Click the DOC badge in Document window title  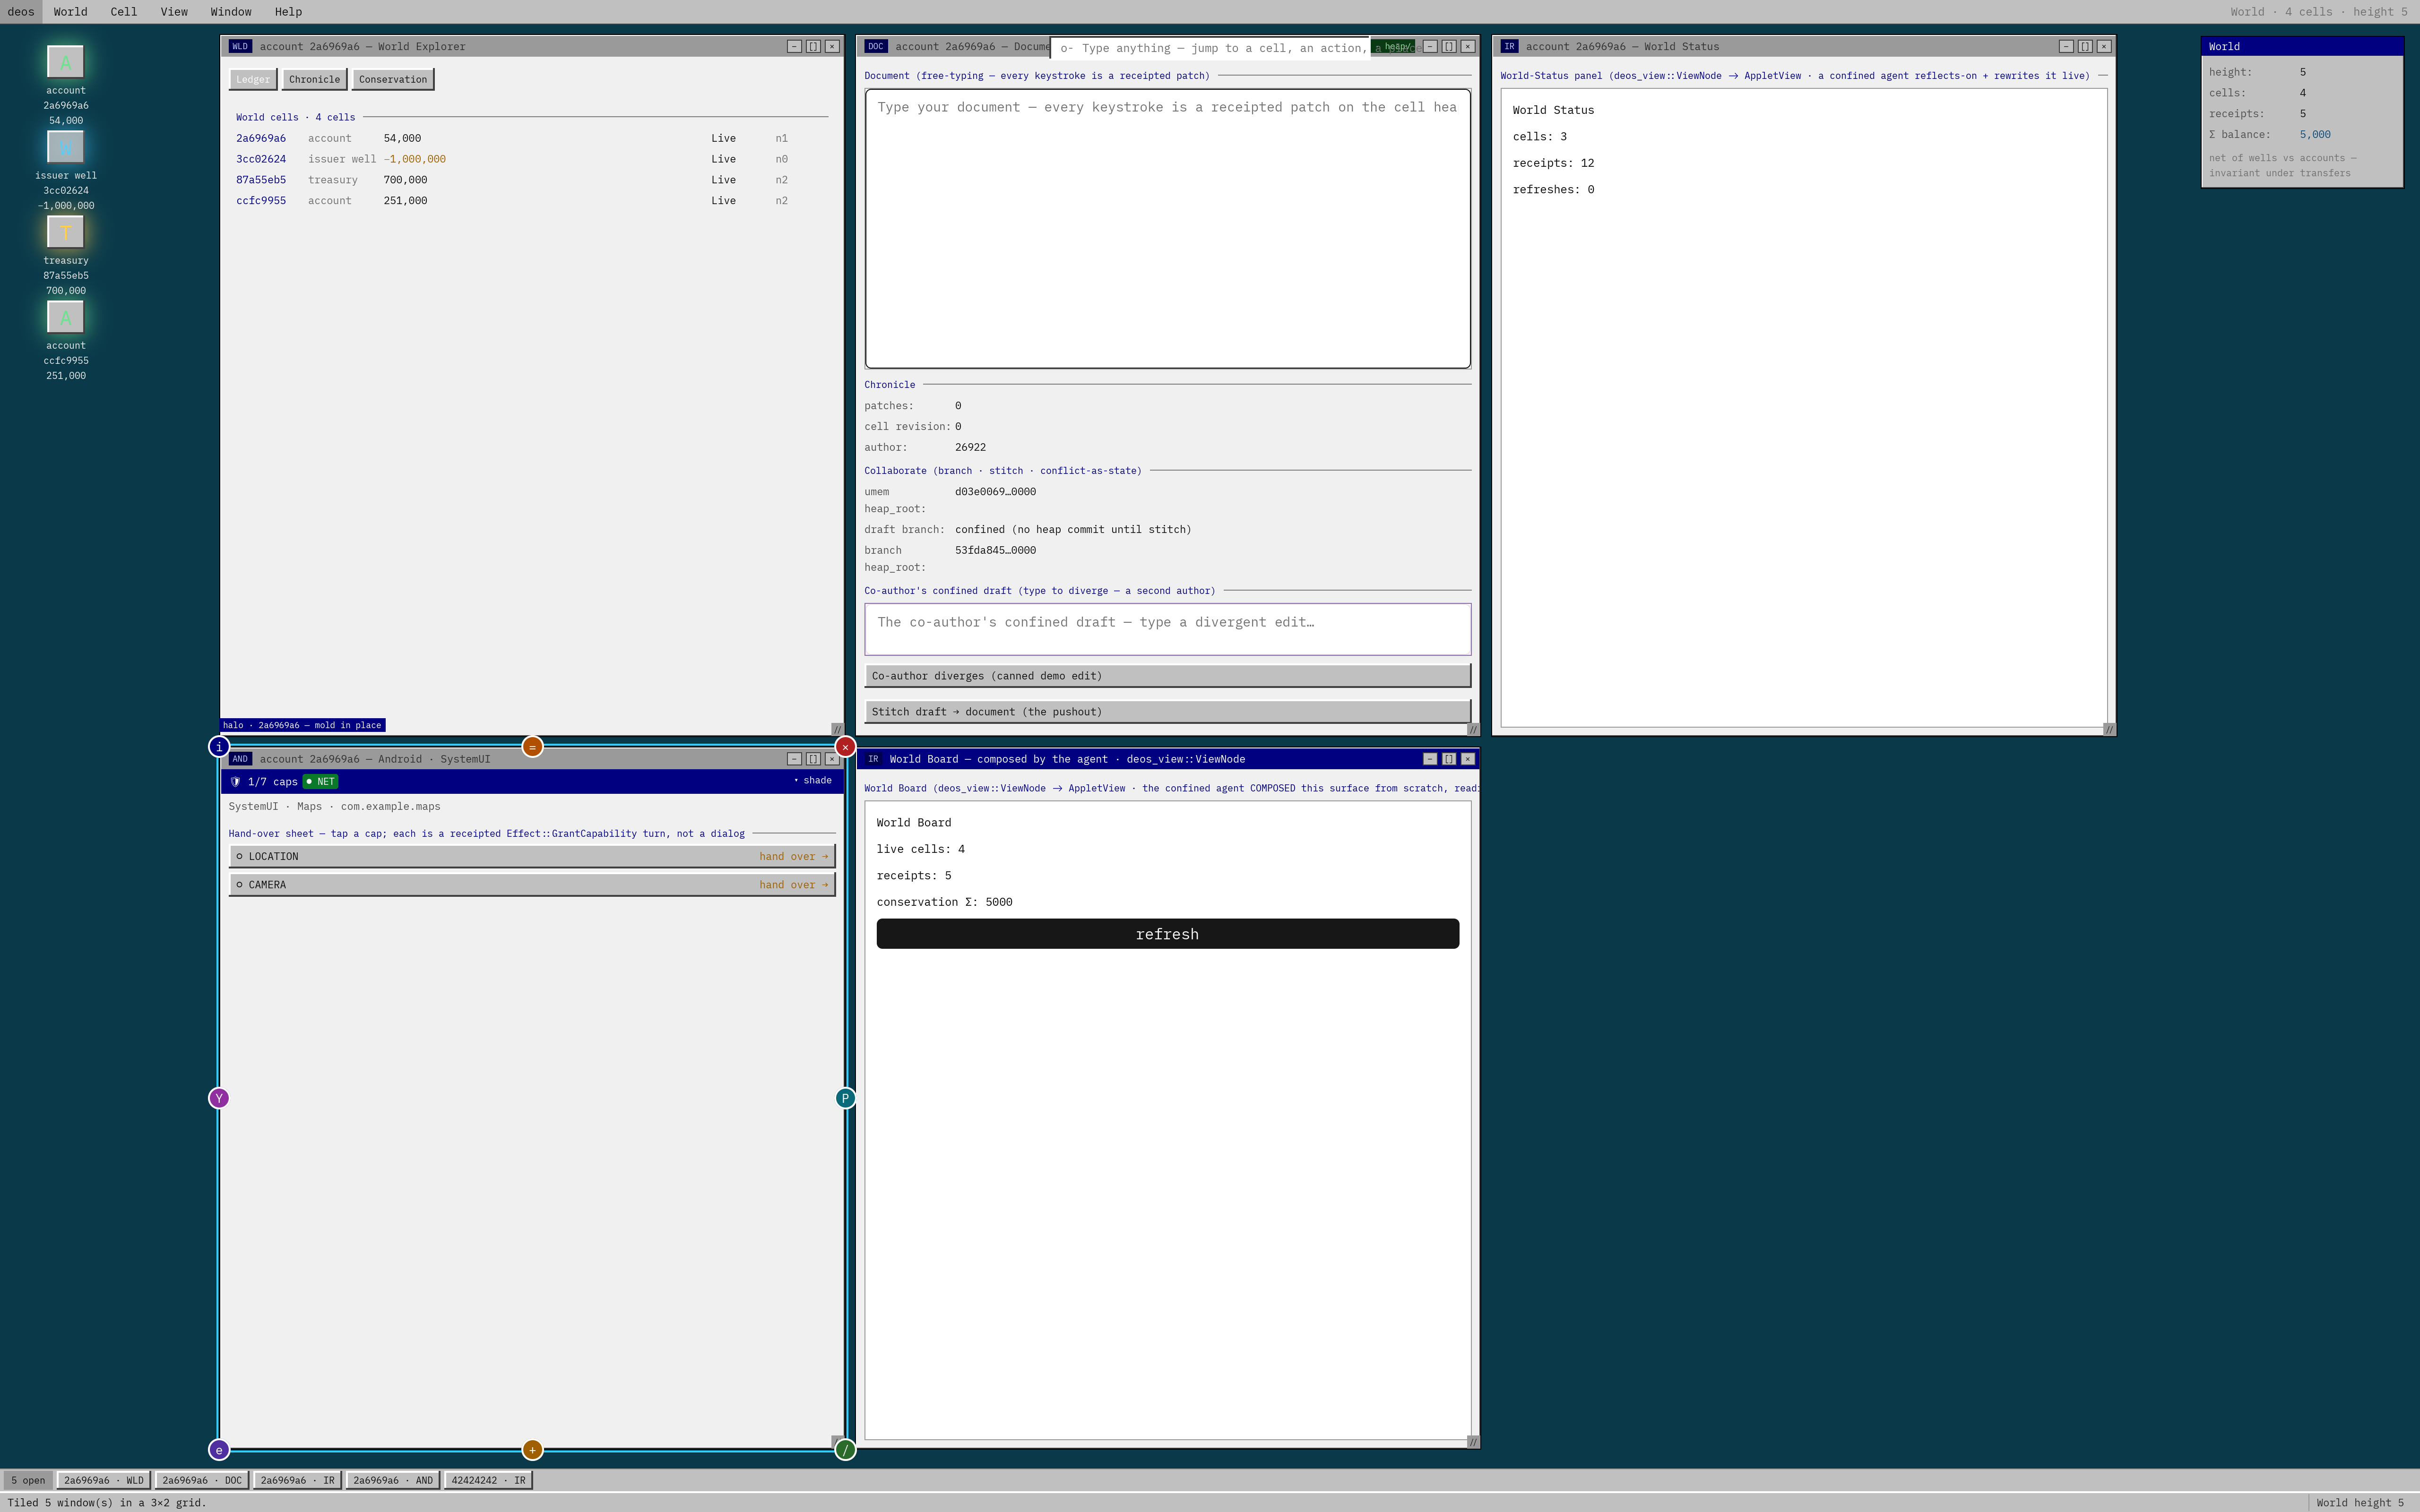tap(876, 46)
